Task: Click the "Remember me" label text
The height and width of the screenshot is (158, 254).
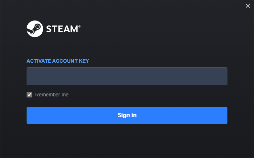Action: pyautogui.click(x=52, y=95)
